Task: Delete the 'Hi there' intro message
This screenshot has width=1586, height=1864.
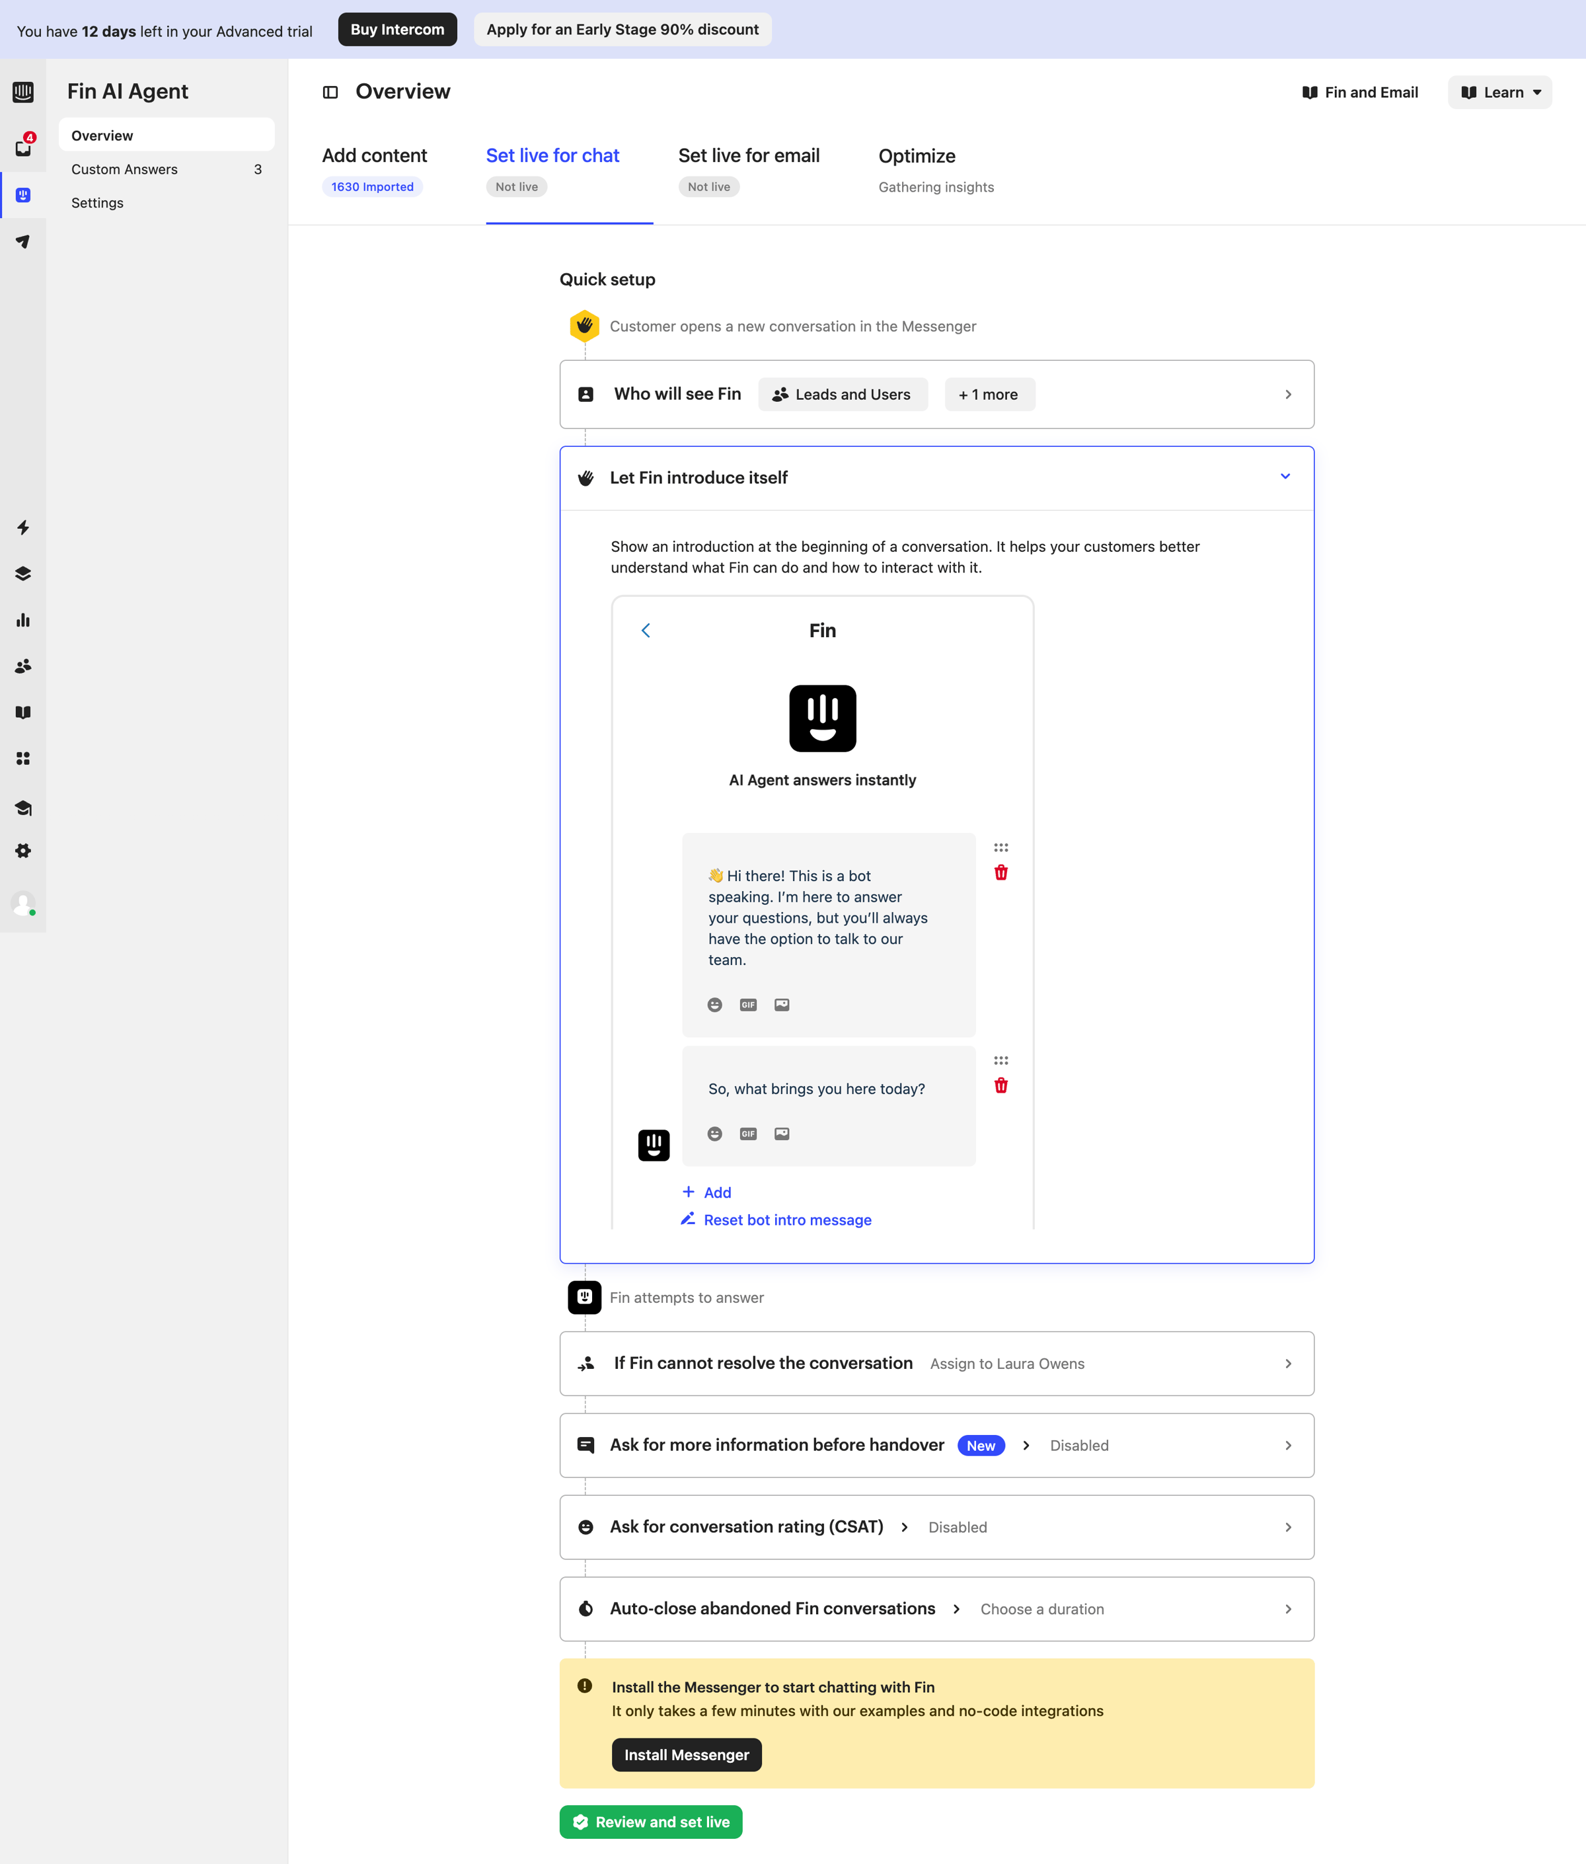Action: click(1001, 873)
